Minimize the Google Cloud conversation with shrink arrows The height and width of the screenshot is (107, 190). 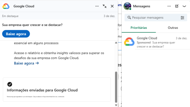[x=104, y=6]
